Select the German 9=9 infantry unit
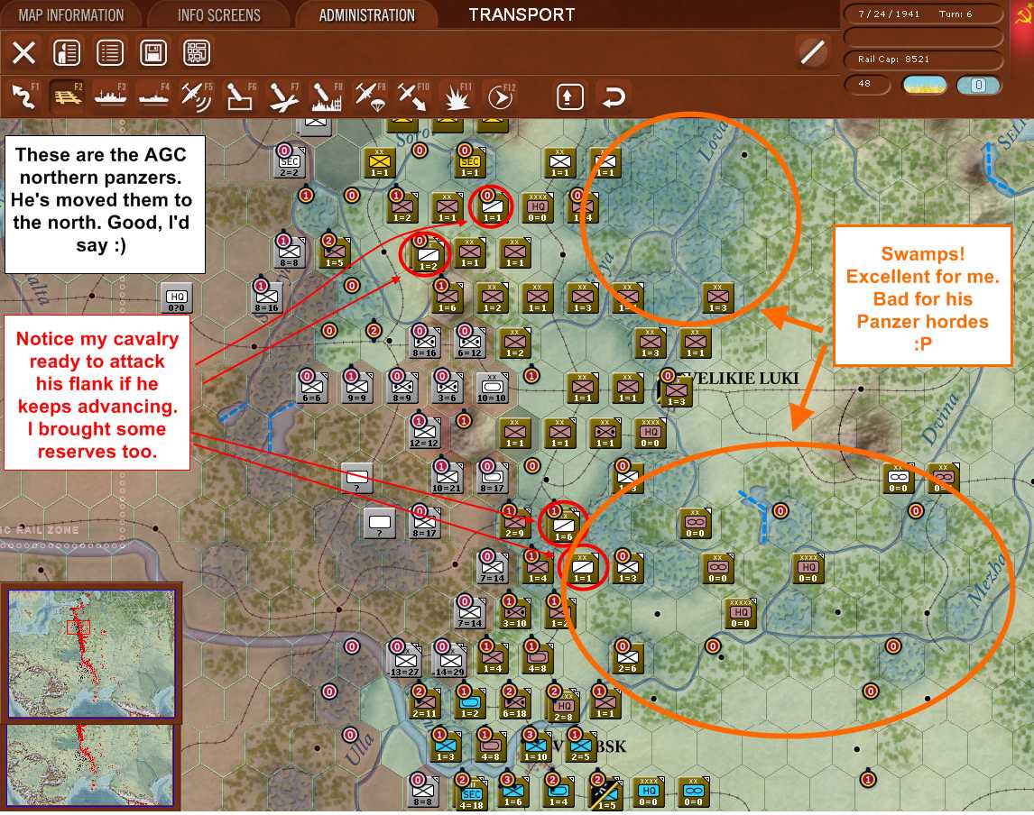Screen dimensions: 1034x815 tap(356, 389)
